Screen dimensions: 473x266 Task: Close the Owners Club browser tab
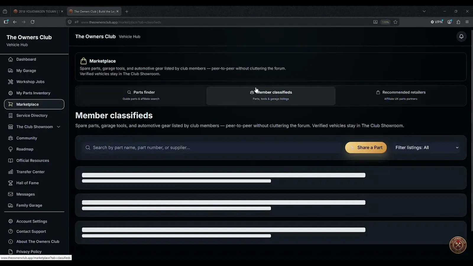point(117,12)
